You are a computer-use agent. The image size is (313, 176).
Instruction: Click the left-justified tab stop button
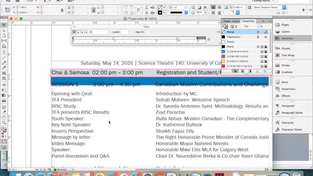(x=74, y=32)
